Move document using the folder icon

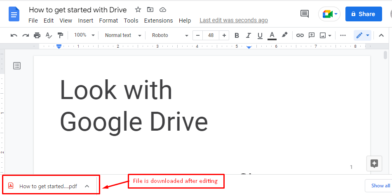click(x=150, y=10)
